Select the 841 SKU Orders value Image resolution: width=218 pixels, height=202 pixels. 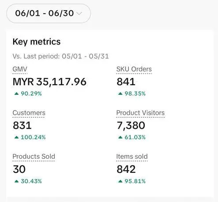(x=126, y=82)
